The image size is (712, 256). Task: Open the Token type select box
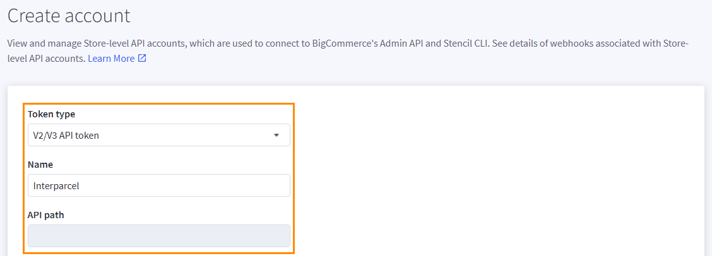pos(158,135)
